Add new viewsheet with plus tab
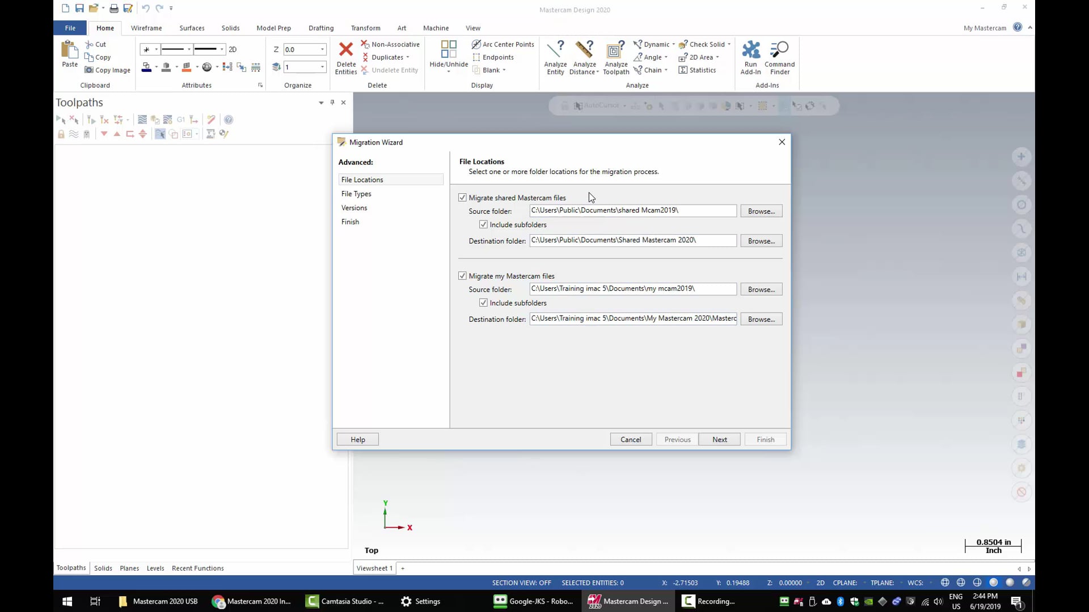Viewport: 1089px width, 612px height. pyautogui.click(x=403, y=568)
